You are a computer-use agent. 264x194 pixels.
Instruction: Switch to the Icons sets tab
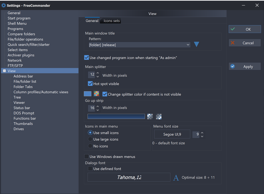point(112,21)
